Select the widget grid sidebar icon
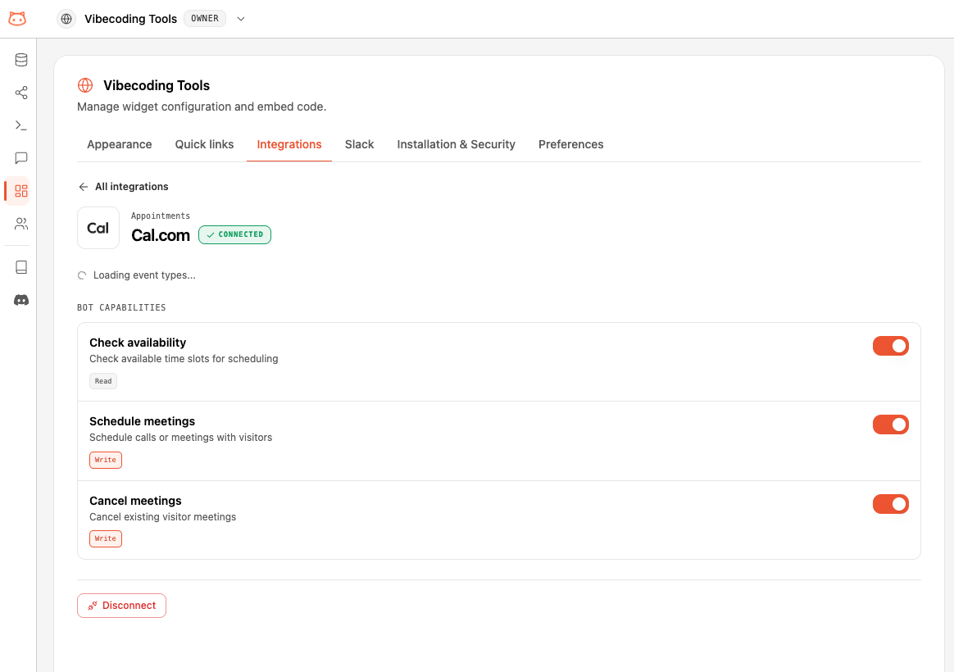The width and height of the screenshot is (954, 672). coord(21,191)
